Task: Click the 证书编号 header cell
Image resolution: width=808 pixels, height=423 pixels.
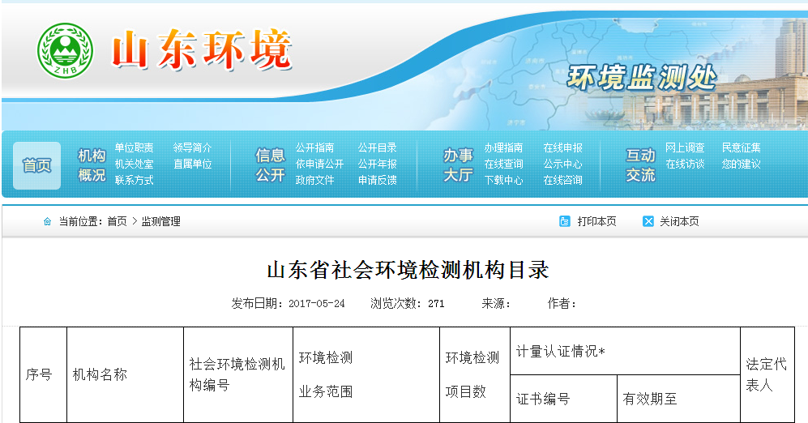Action: pos(563,399)
